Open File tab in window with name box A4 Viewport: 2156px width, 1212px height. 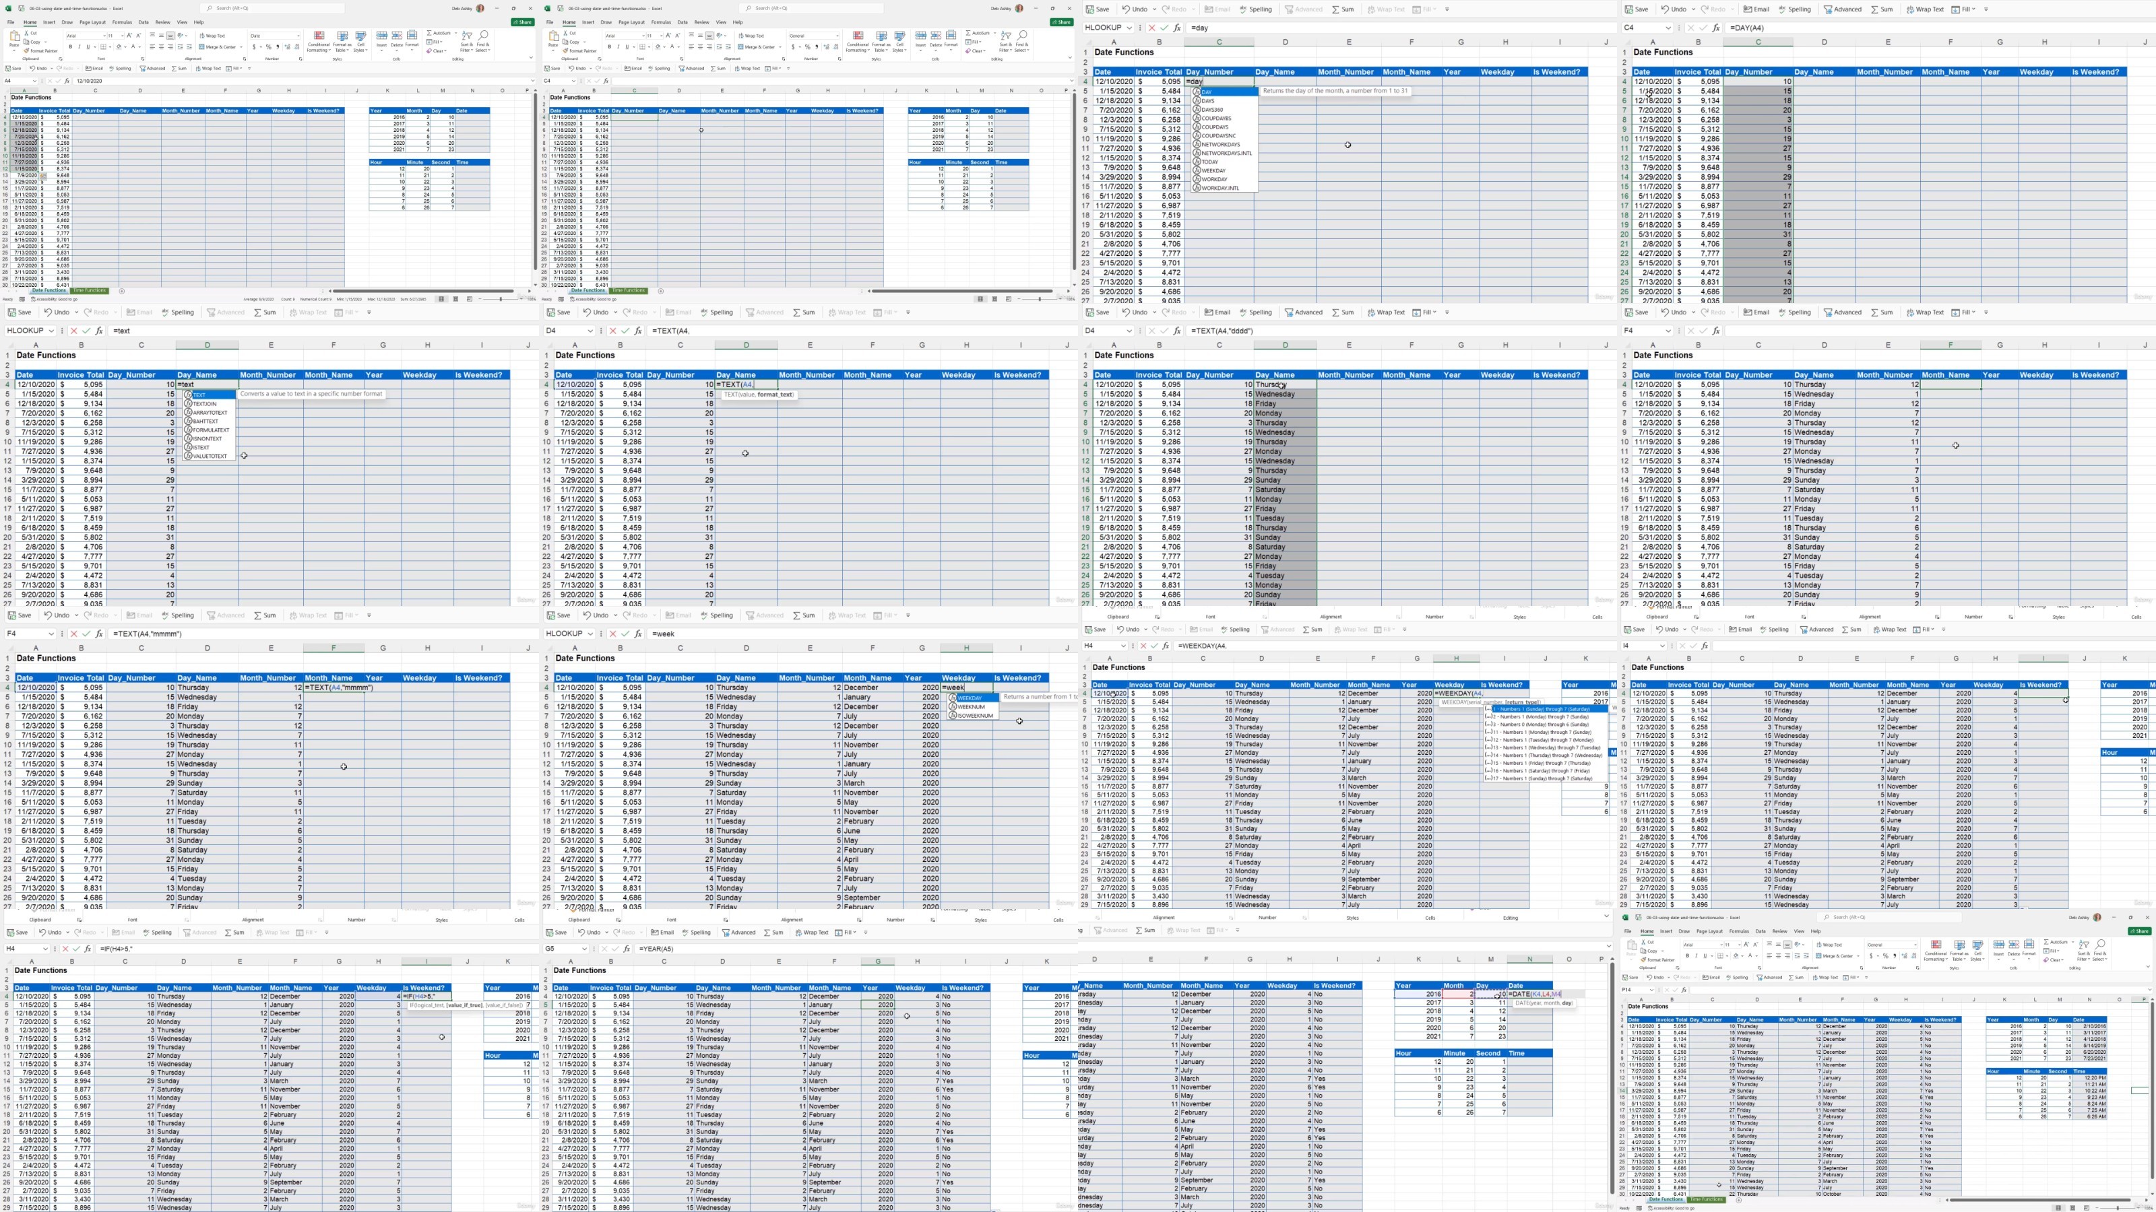point(11,23)
